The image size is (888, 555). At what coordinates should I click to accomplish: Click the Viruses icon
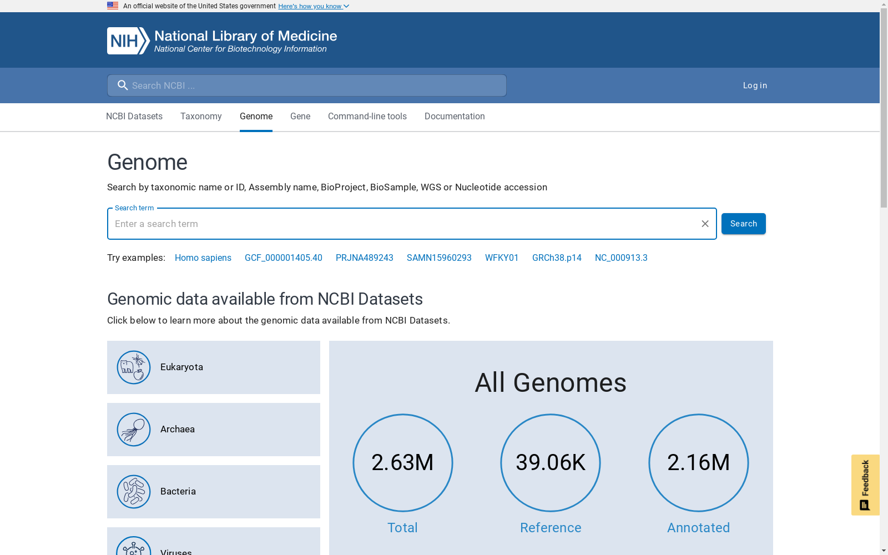[x=134, y=546]
